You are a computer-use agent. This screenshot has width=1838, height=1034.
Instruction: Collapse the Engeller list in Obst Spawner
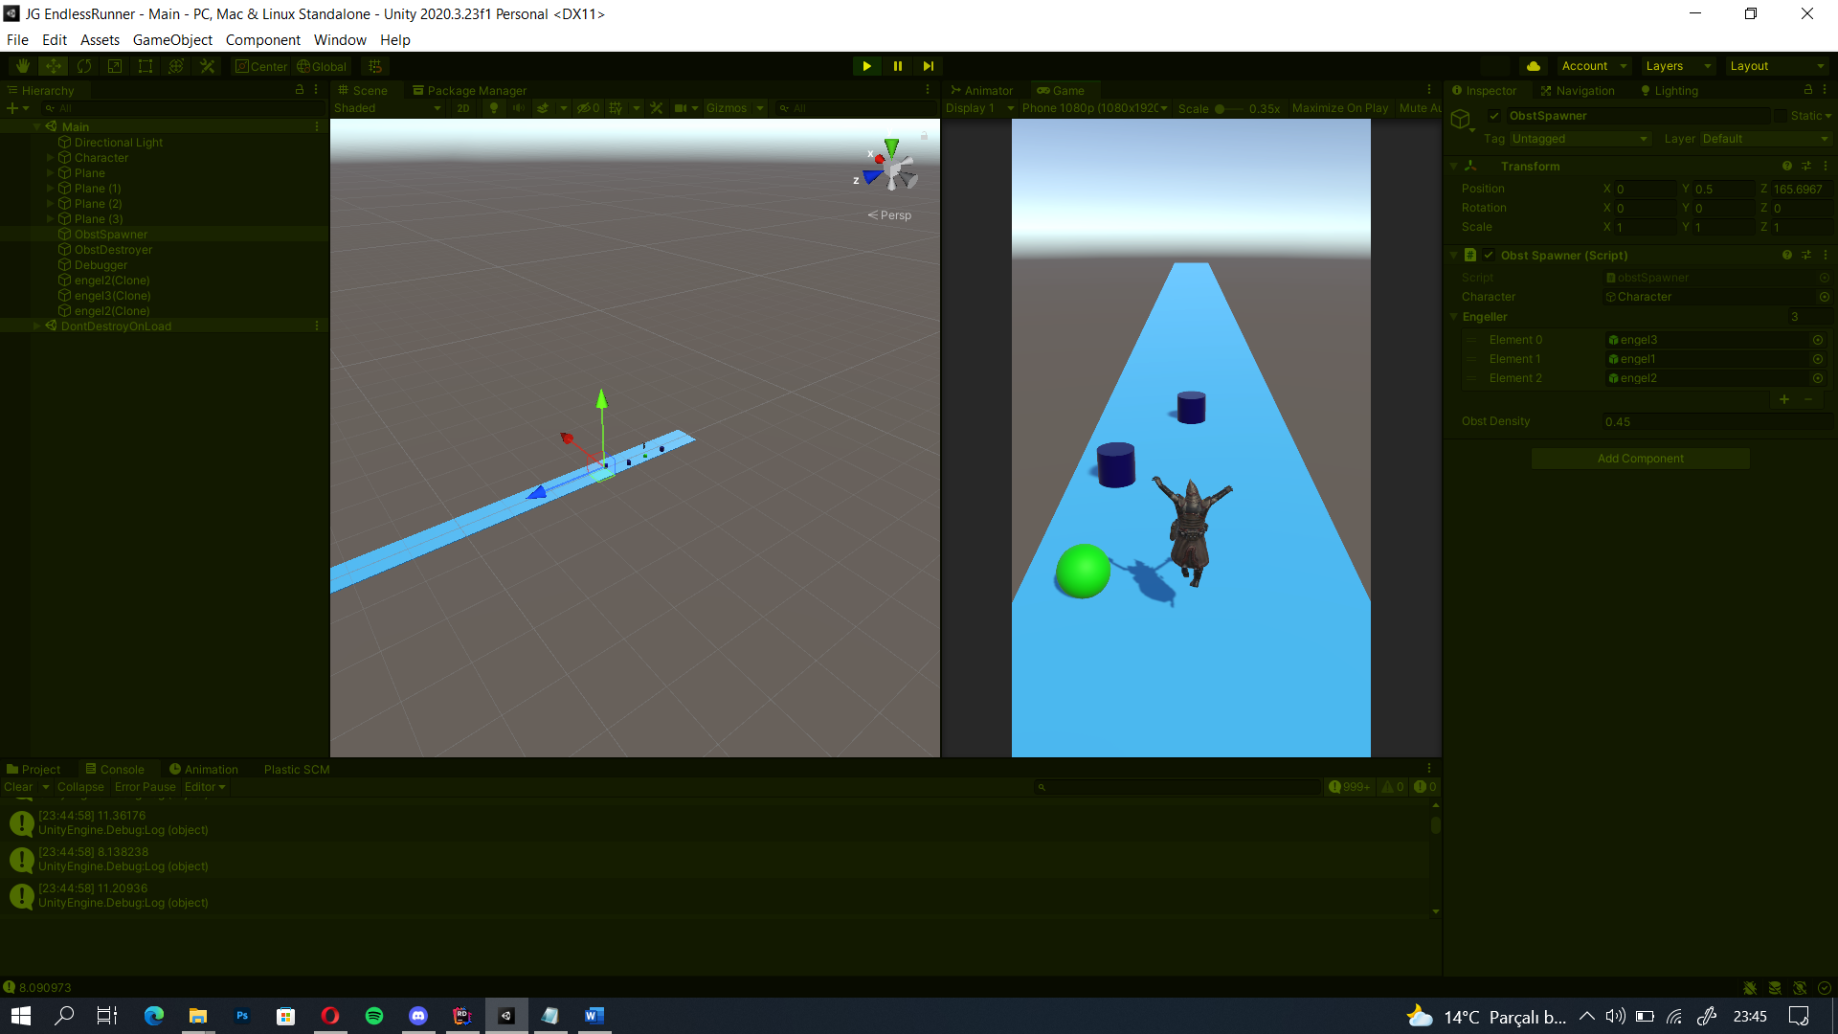coord(1456,316)
